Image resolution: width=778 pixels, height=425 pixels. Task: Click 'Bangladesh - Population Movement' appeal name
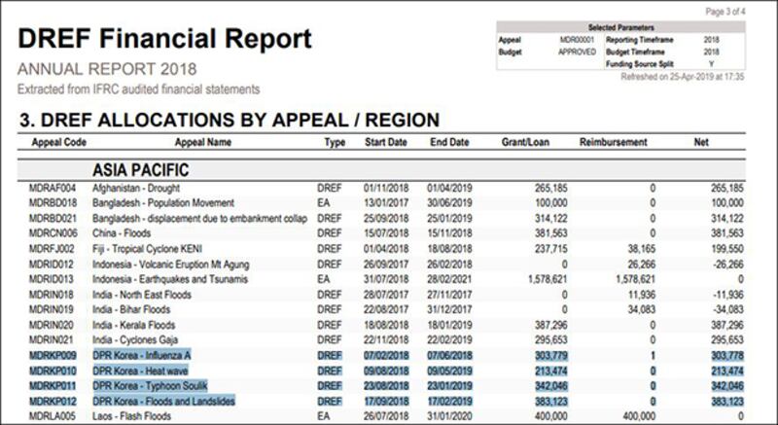163,203
